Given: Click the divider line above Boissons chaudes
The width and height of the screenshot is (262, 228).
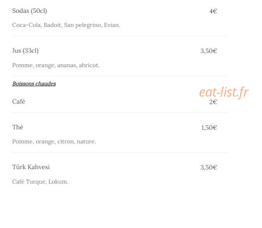Looking at the screenshot, I should click(120, 76).
